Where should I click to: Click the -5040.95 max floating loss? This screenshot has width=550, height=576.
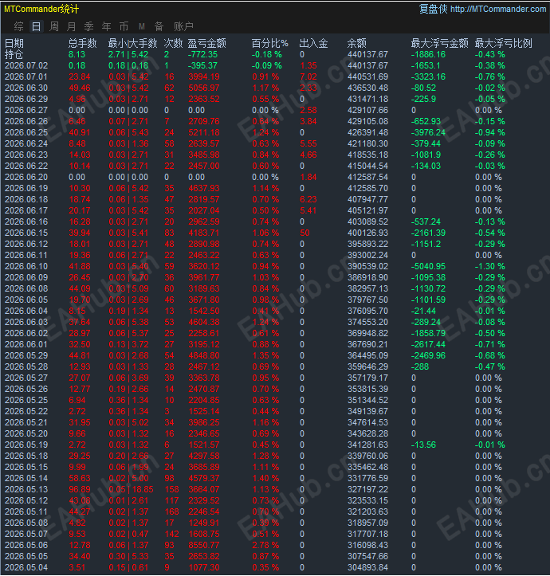(428, 266)
